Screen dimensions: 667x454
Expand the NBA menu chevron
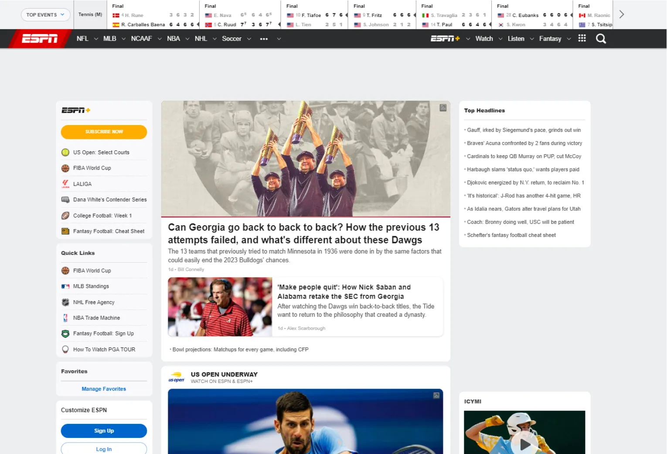tap(187, 39)
